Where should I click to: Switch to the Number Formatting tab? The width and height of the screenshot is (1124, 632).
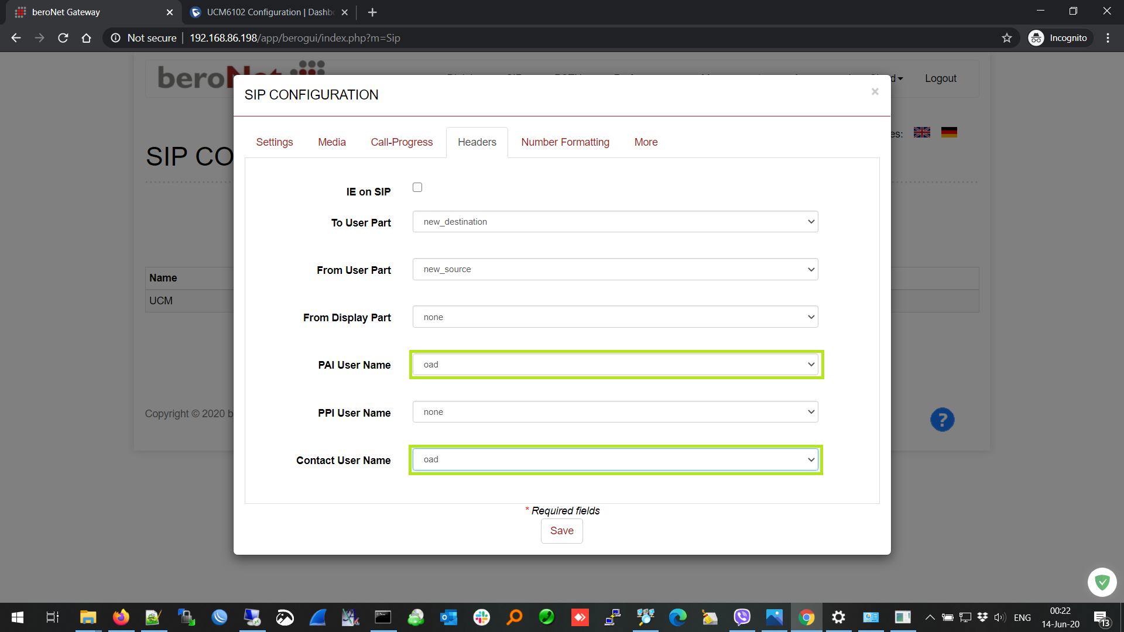point(565,142)
